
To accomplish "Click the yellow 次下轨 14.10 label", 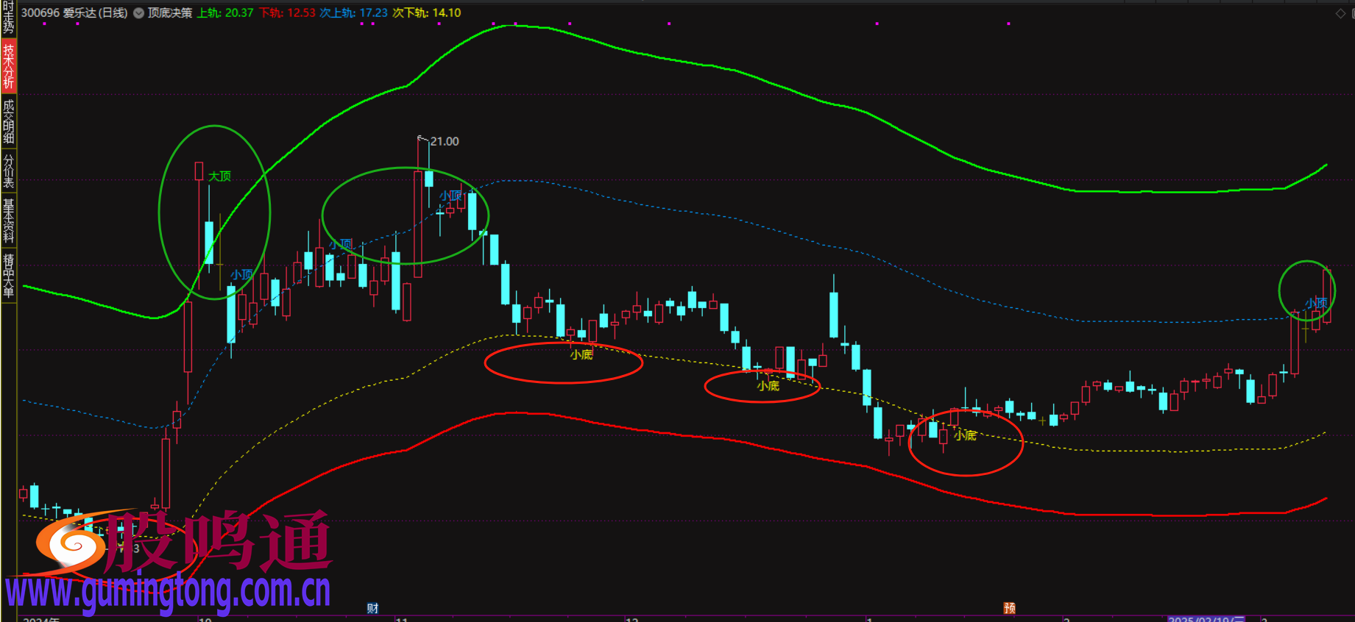I will [427, 13].
